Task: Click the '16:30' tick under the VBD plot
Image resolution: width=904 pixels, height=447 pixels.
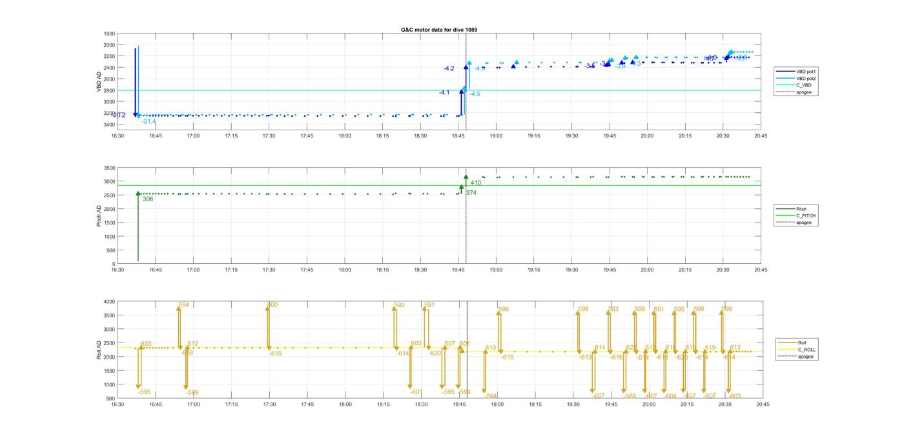Action: [x=117, y=136]
